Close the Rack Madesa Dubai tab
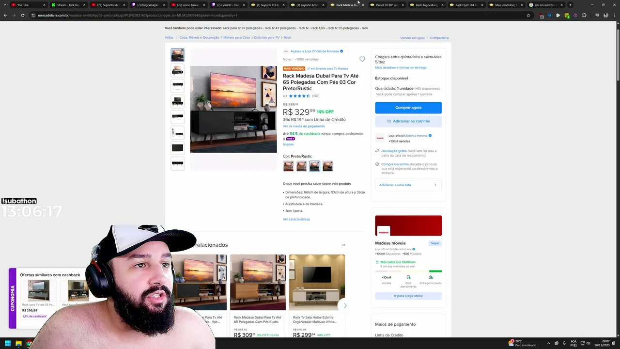620x349 pixels. click(363, 5)
